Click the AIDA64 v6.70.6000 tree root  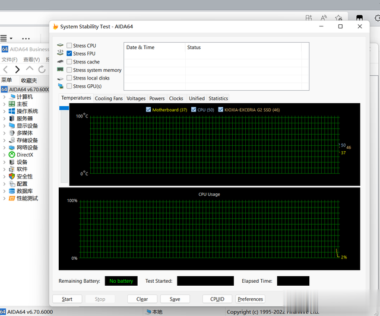coord(26,90)
